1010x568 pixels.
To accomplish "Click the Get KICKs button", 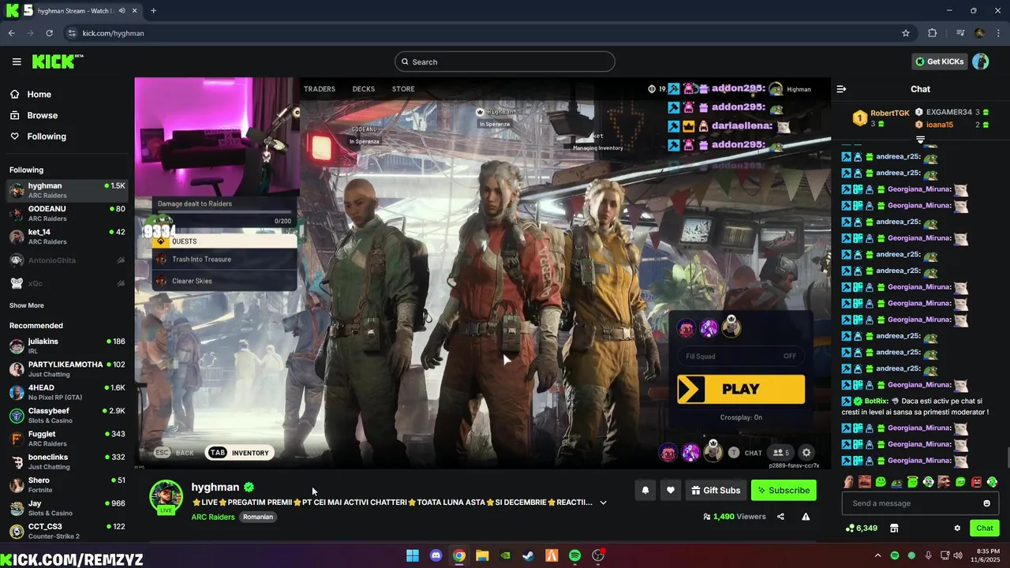I will point(939,62).
